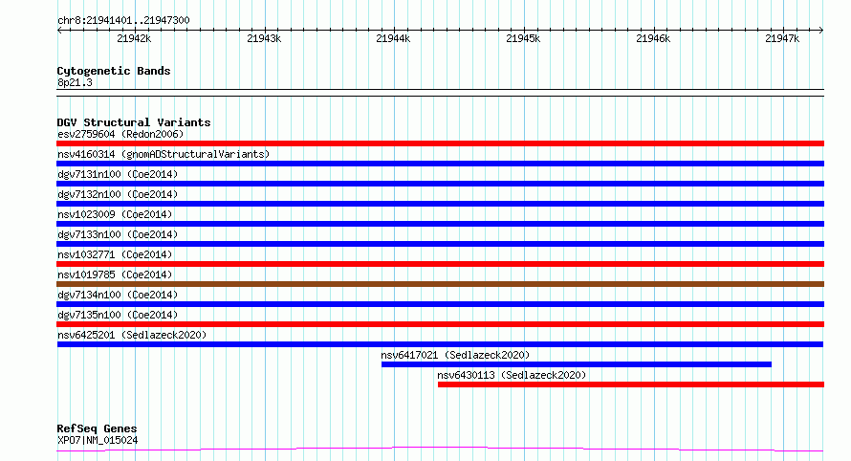Screen dimensions: 851x461
Task: Click the 8p21.3 cytogenetic band bar
Action: point(440,93)
